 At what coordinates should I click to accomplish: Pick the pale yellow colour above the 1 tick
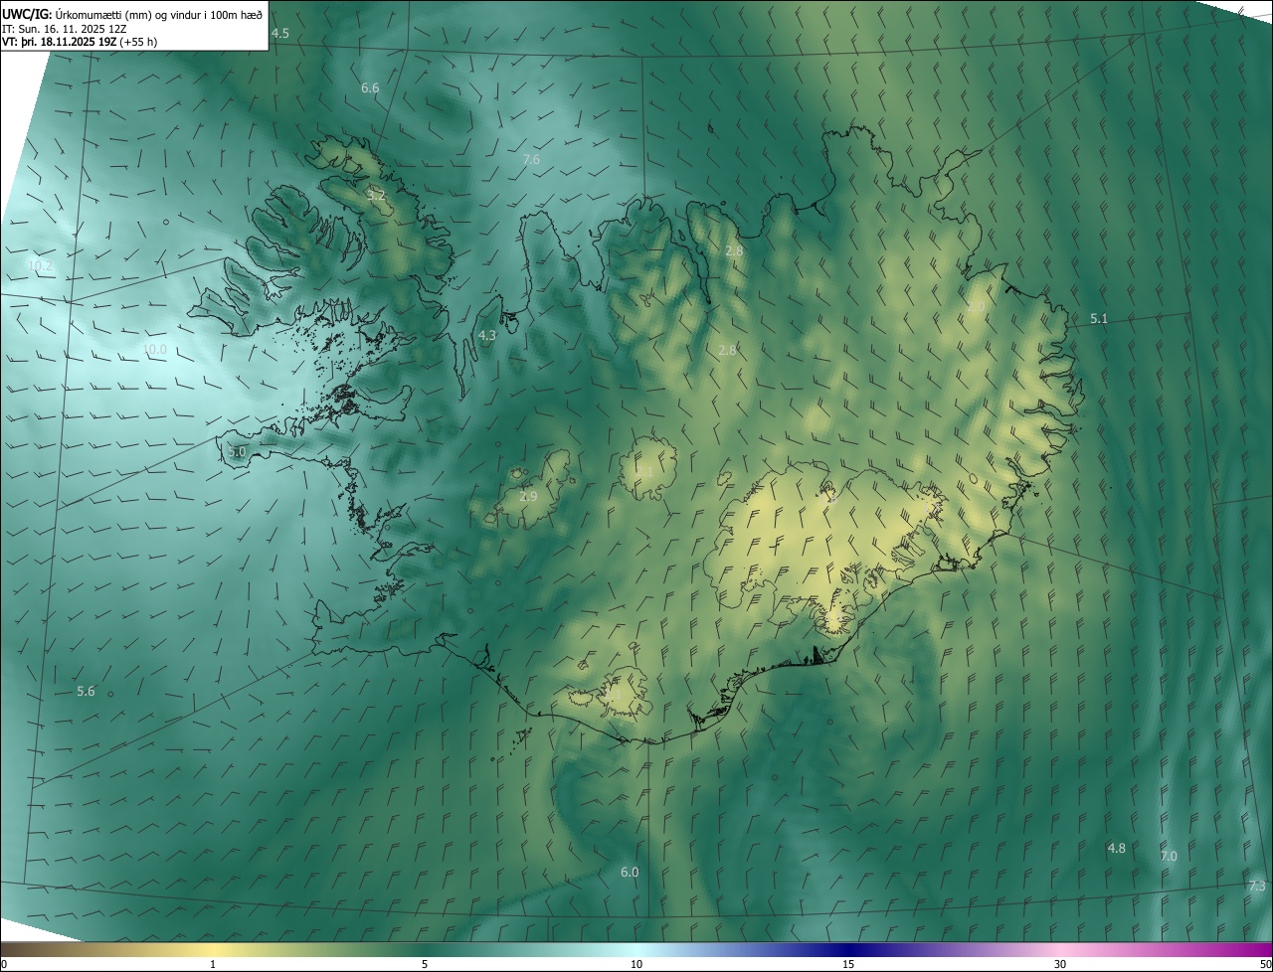213,949
